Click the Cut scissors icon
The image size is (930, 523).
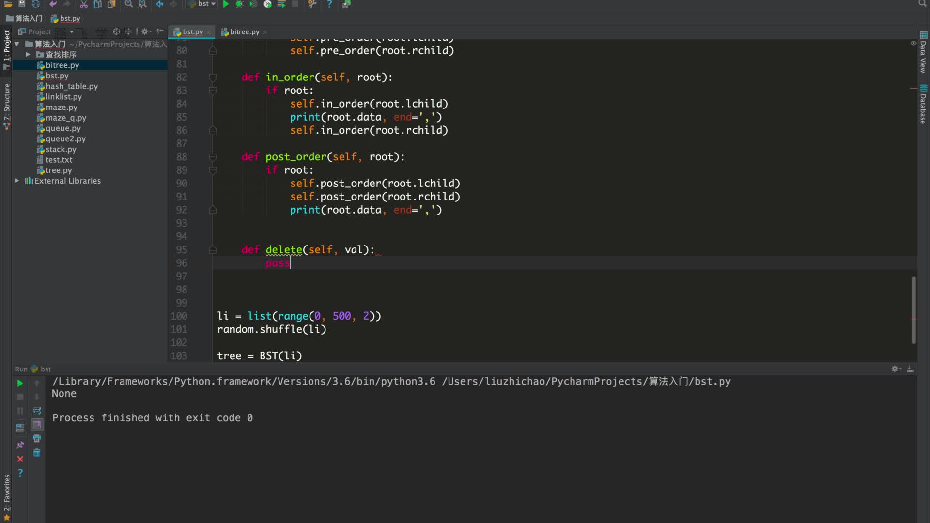pos(83,4)
